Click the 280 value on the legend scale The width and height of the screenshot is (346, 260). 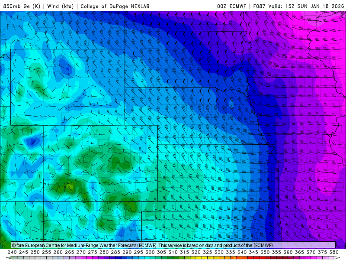click(x=104, y=252)
